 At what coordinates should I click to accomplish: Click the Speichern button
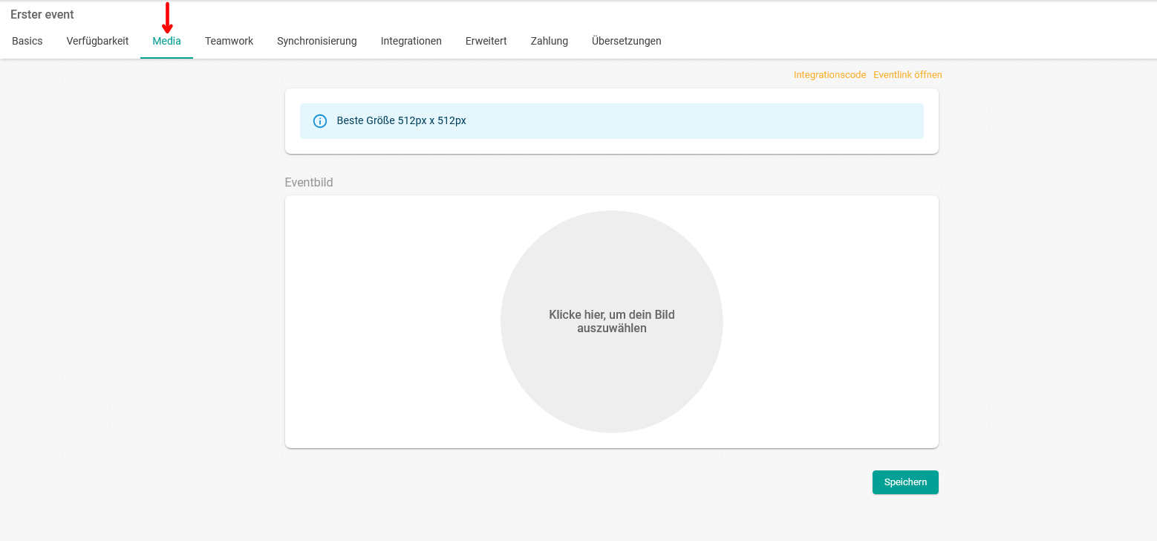(905, 482)
